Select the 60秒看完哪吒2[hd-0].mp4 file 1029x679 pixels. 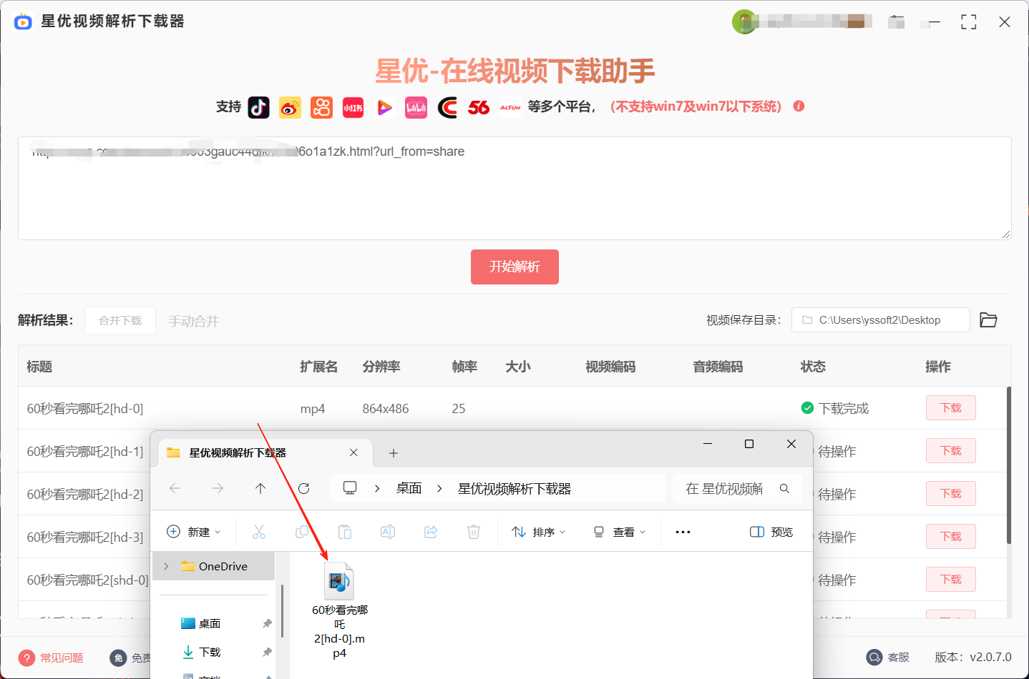[x=340, y=611]
